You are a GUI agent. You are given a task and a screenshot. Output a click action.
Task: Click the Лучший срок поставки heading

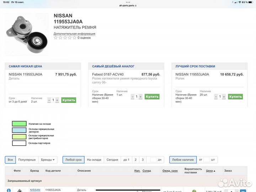(195, 66)
